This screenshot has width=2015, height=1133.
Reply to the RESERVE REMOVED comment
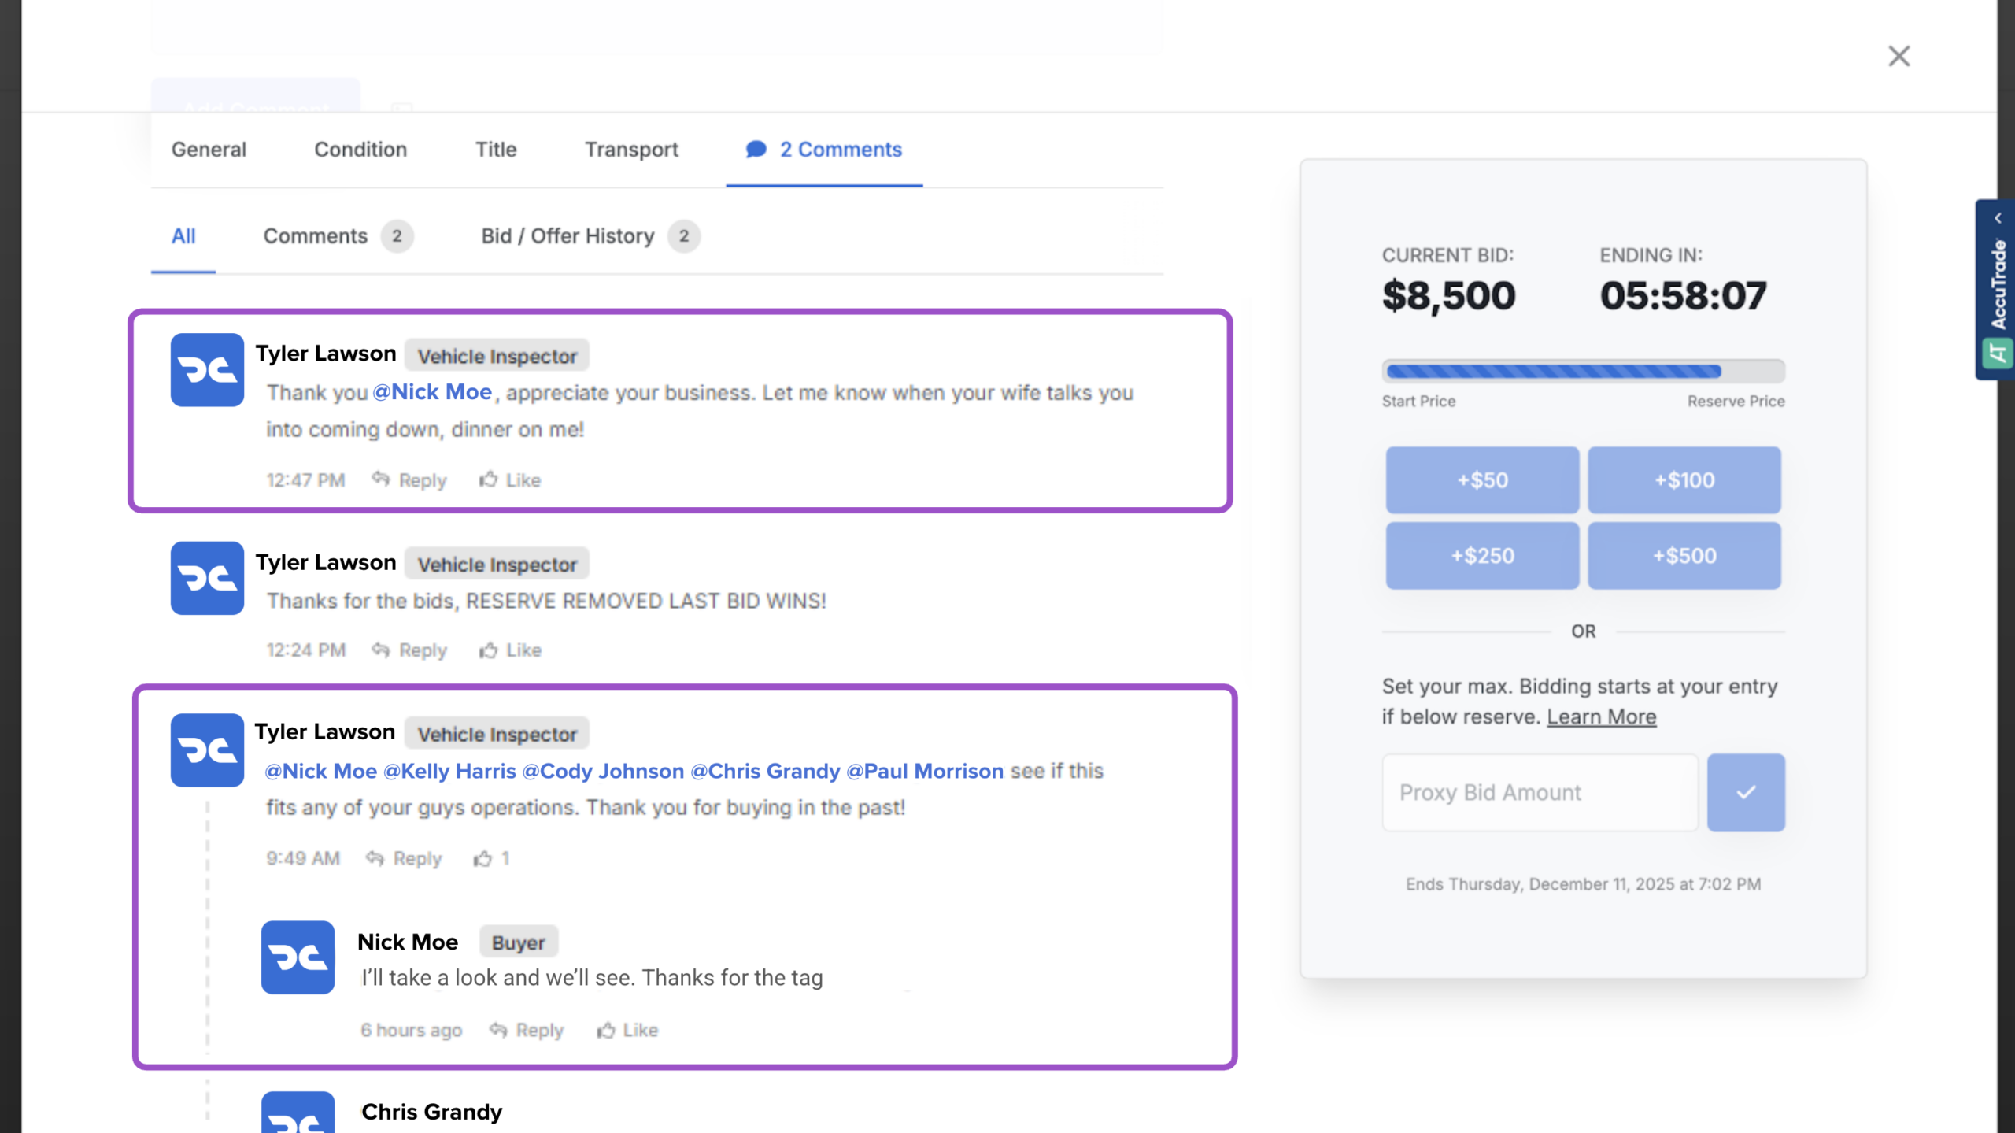point(422,650)
